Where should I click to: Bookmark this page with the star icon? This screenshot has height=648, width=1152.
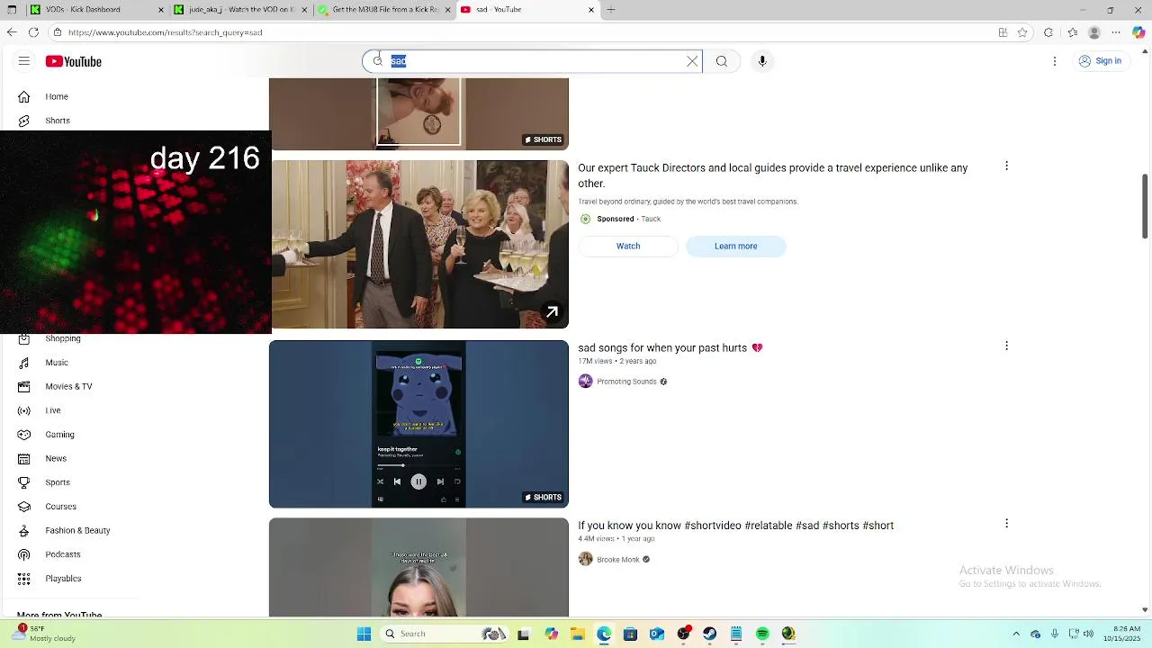coord(1022,32)
